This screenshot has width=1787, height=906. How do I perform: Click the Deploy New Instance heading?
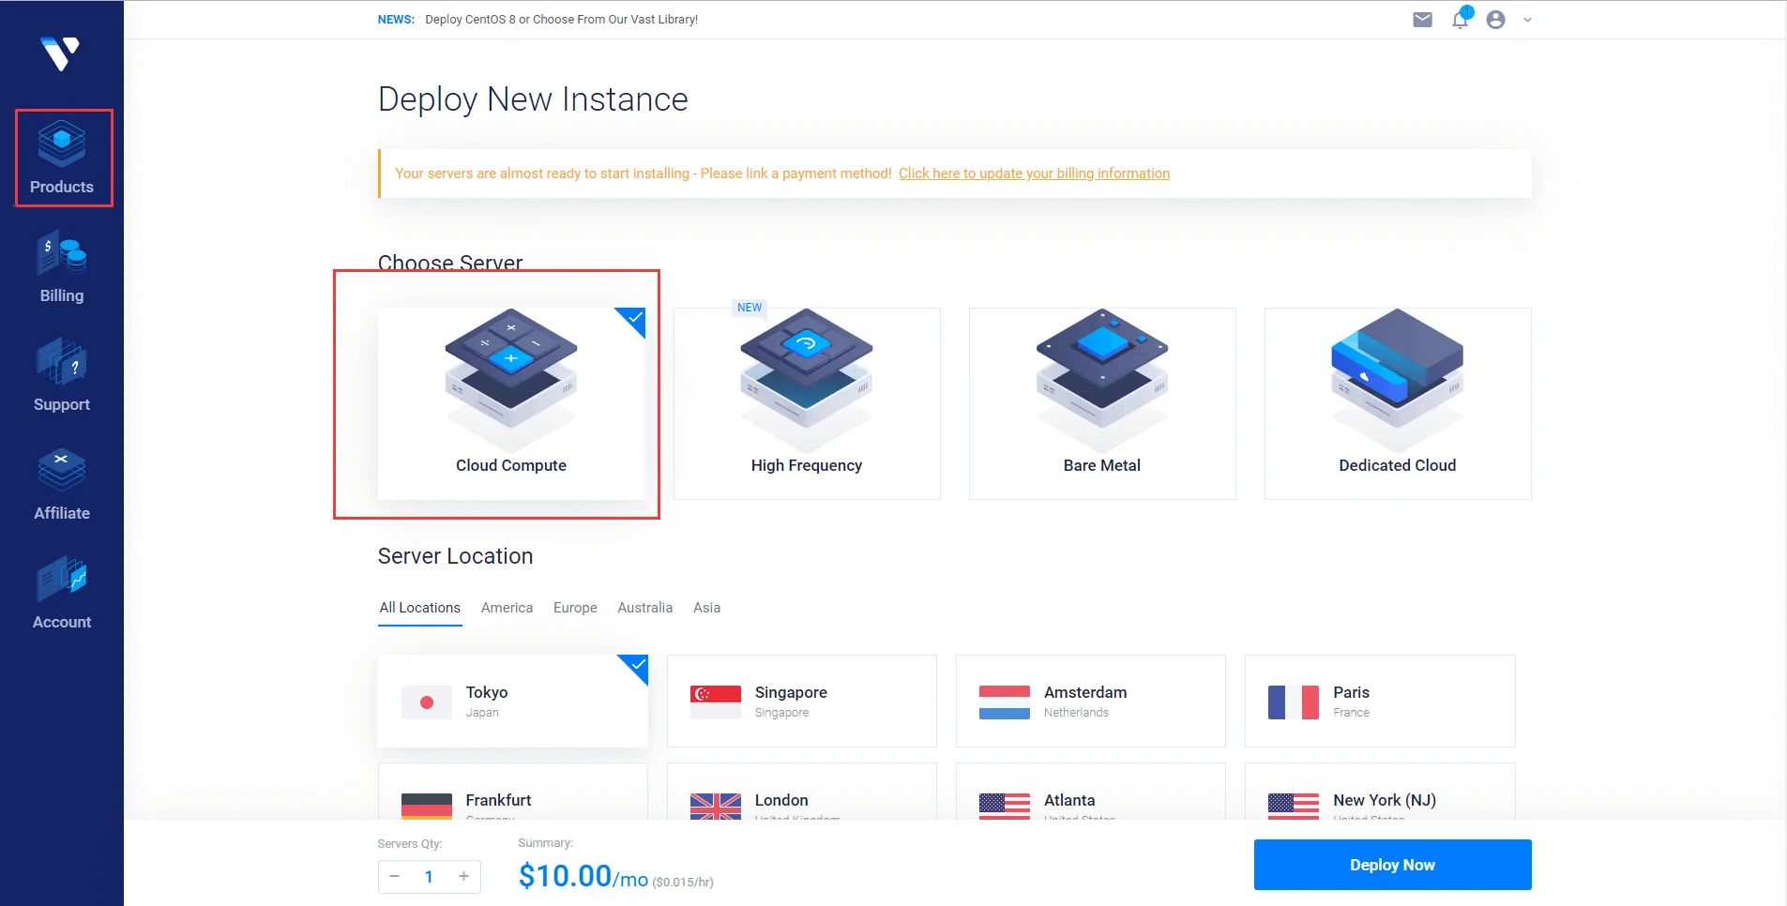pyautogui.click(x=533, y=99)
